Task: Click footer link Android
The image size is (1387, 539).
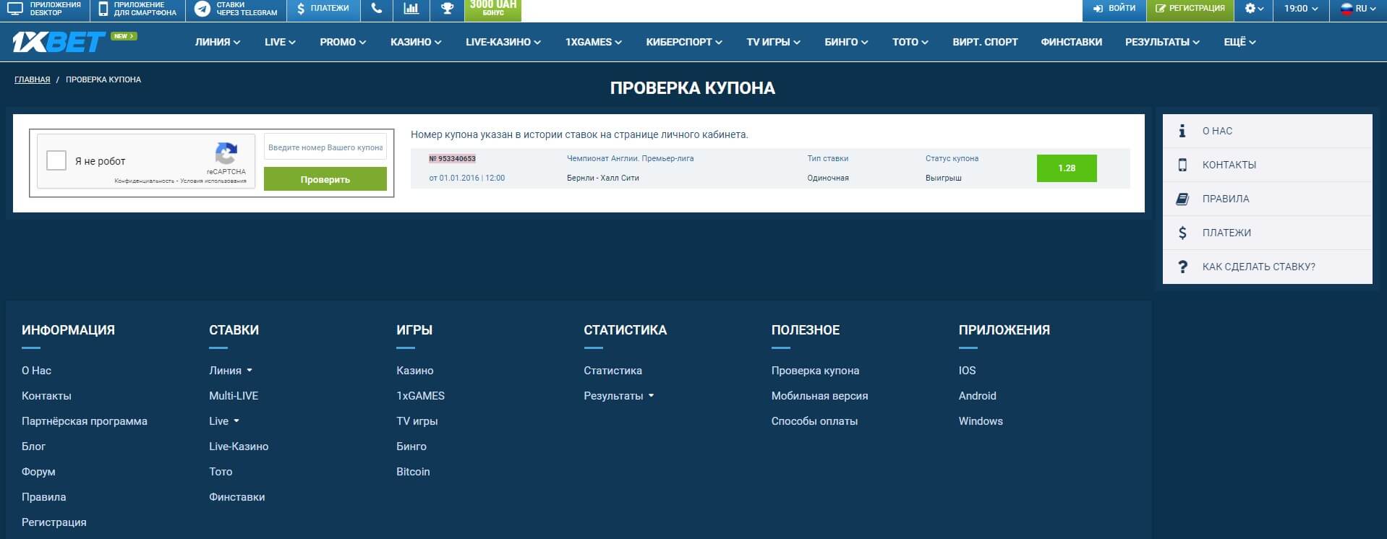Action: (x=977, y=396)
